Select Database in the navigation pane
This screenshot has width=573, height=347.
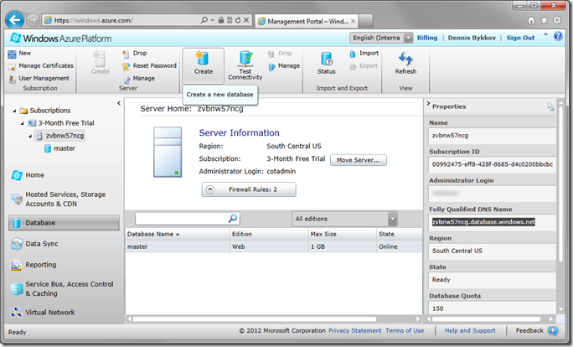(x=64, y=223)
